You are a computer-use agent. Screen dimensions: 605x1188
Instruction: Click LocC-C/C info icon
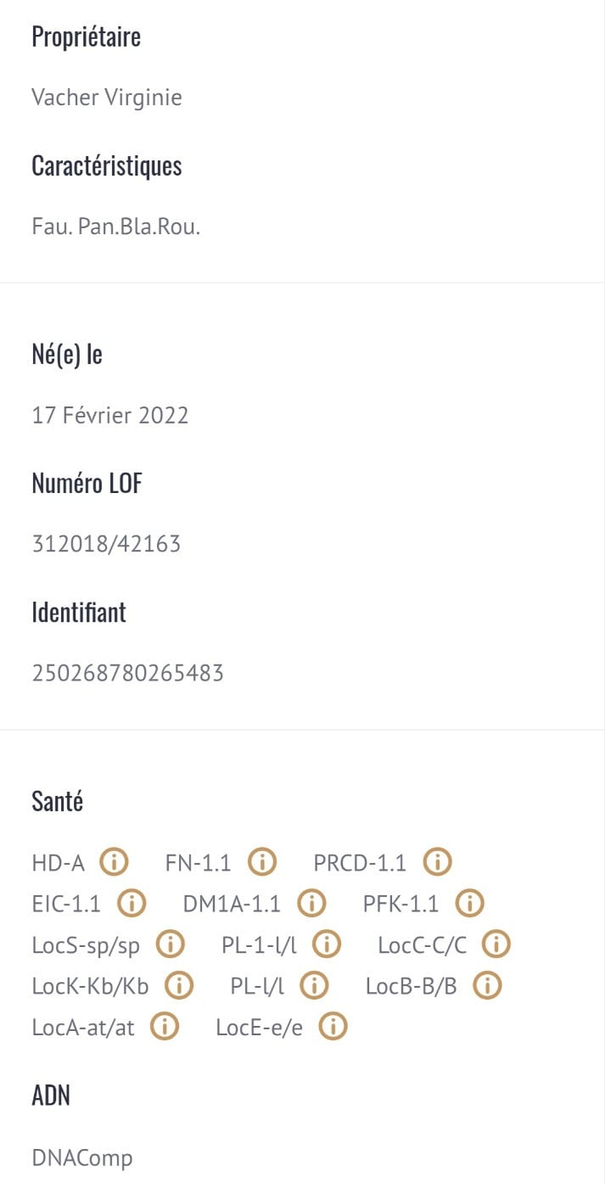click(x=496, y=944)
